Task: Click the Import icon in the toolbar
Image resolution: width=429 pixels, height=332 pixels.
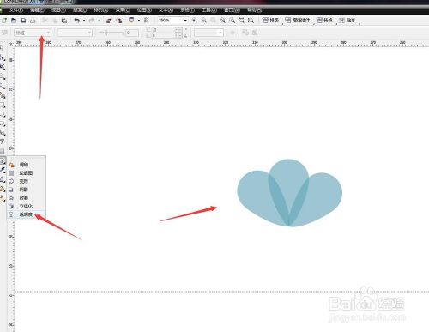Action: point(109,21)
